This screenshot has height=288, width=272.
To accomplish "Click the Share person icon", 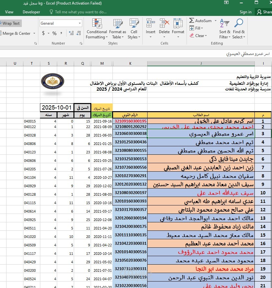I will 259,12.
